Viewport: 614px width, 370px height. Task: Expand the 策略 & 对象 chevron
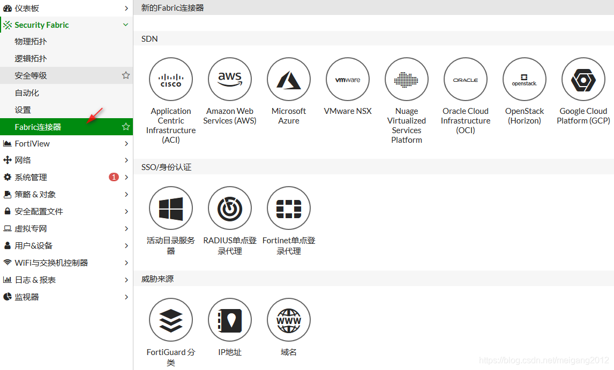click(x=126, y=194)
